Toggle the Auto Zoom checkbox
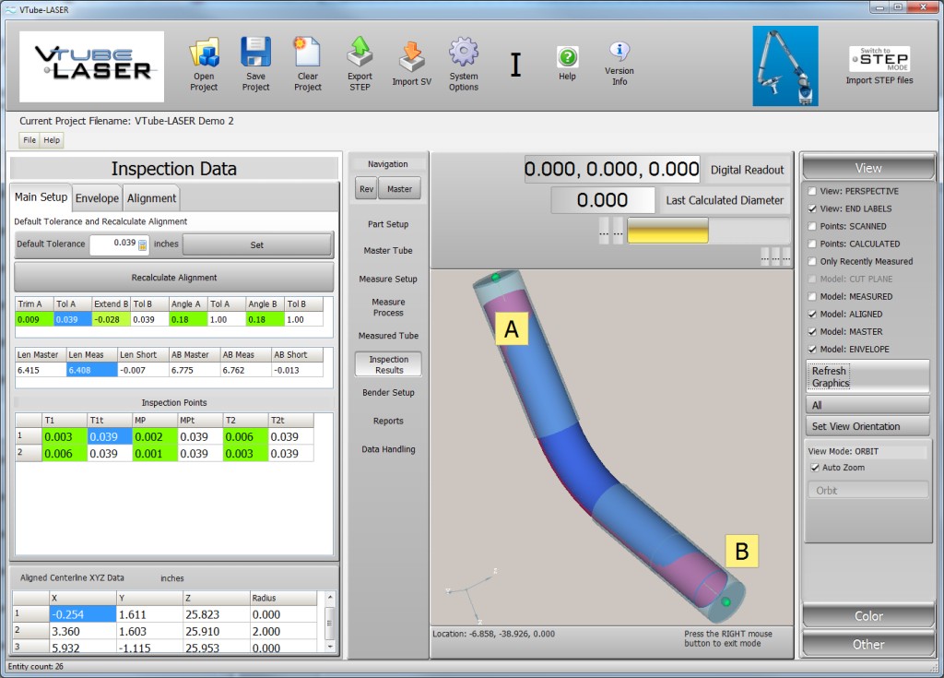This screenshot has width=944, height=678. pyautogui.click(x=814, y=468)
